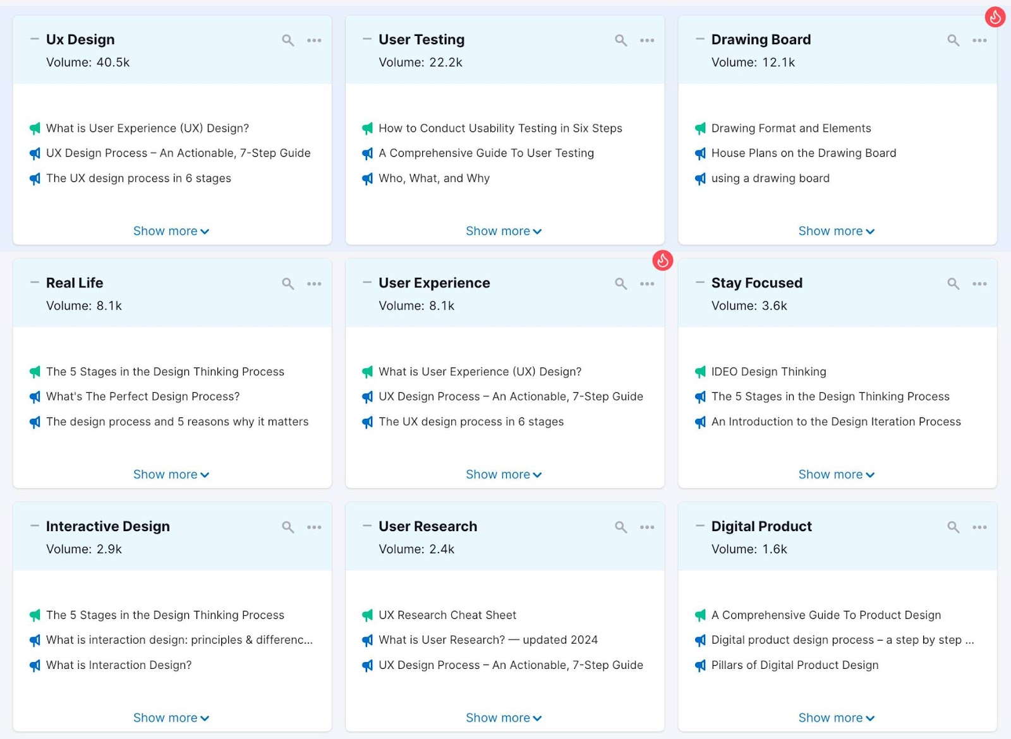This screenshot has width=1011, height=739.
Task: Click the flame badge on Drawing Board card
Action: [995, 17]
